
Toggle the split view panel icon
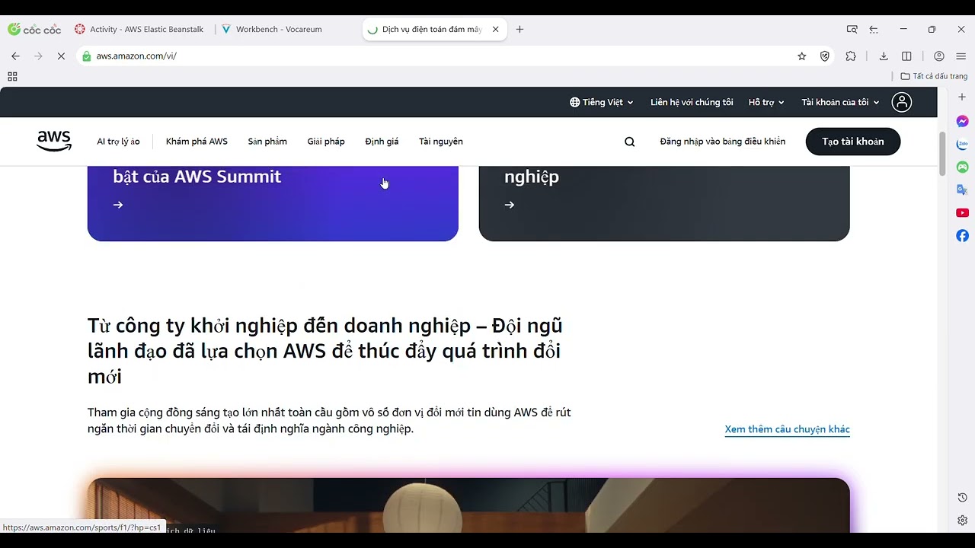906,56
